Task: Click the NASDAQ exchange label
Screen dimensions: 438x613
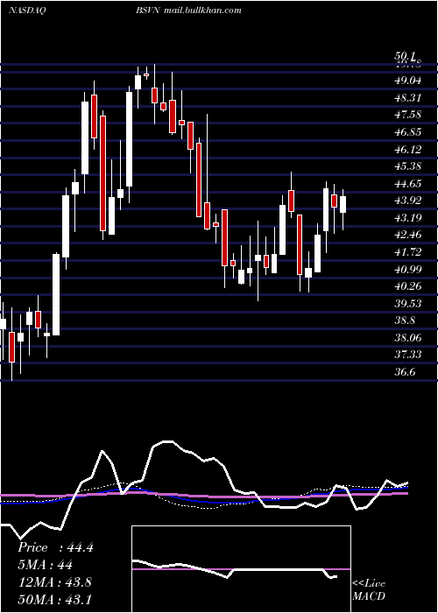Action: click(26, 11)
